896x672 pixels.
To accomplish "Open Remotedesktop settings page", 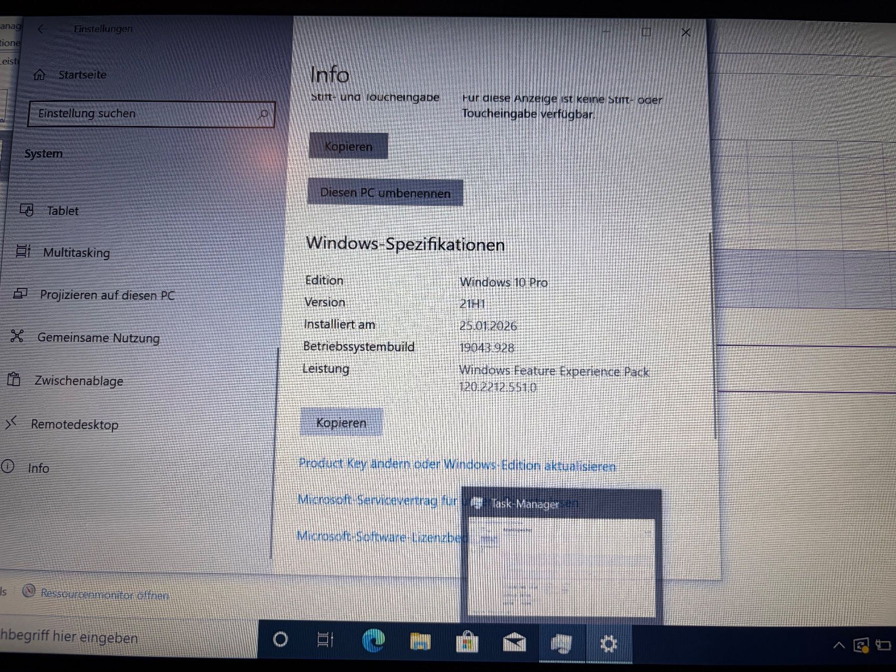I will click(x=75, y=425).
